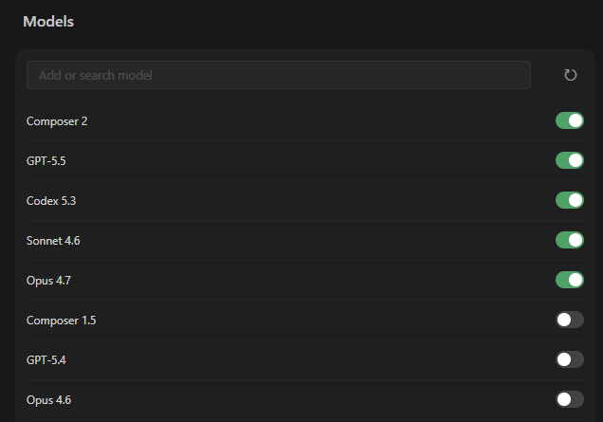This screenshot has width=603, height=422.
Task: Focus the Add or search model field
Action: (x=279, y=75)
